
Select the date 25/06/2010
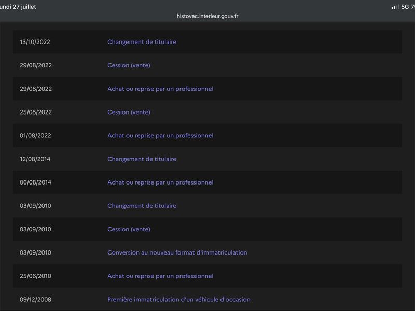coord(35,276)
